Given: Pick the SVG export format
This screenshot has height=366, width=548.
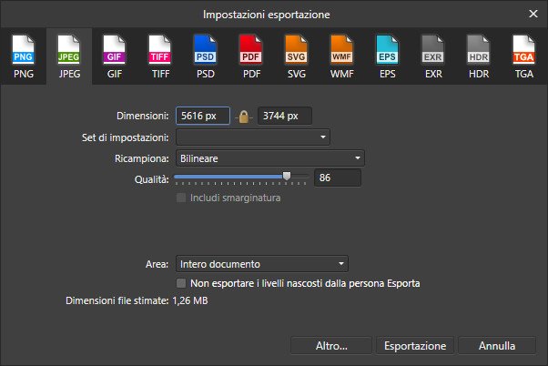Looking at the screenshot, I should click(297, 56).
